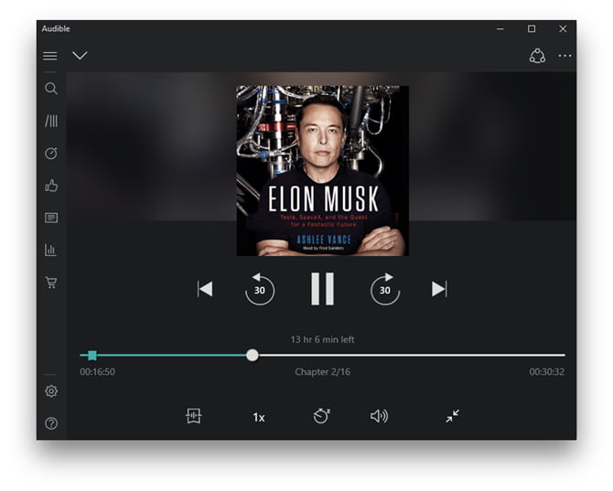Set a sleep timer
Viewport: 613px width, 491px height.
pyautogui.click(x=321, y=416)
